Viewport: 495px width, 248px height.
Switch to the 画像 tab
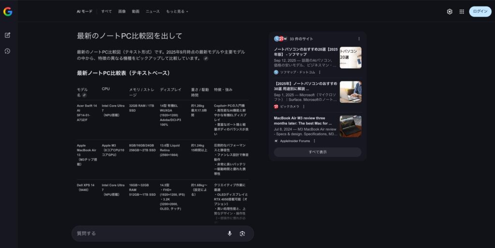point(122,11)
